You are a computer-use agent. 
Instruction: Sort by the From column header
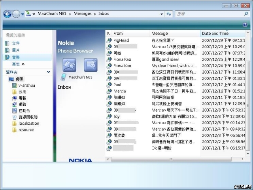(x=130, y=33)
